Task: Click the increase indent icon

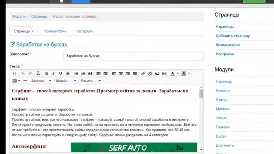Action: click(105, 74)
